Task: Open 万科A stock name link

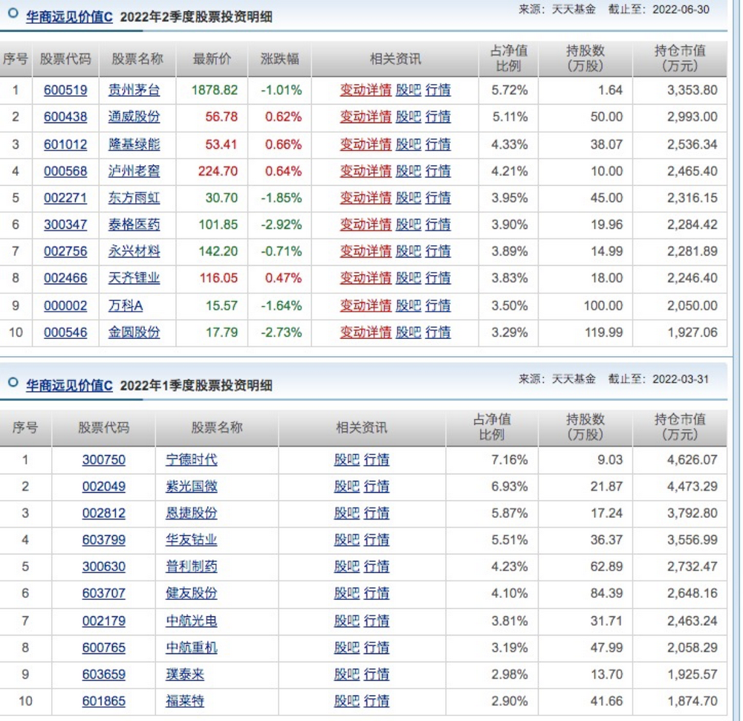Action: coord(126,305)
